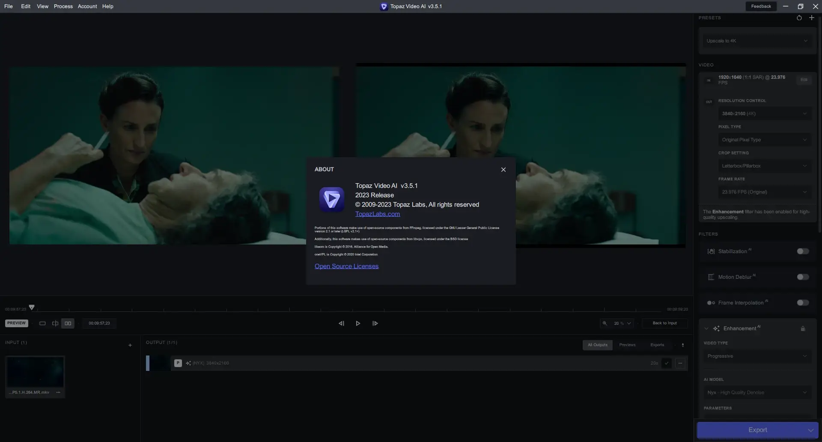Open the Upscale to 4K preset dropdown
This screenshot has width=822, height=442.
coord(757,41)
